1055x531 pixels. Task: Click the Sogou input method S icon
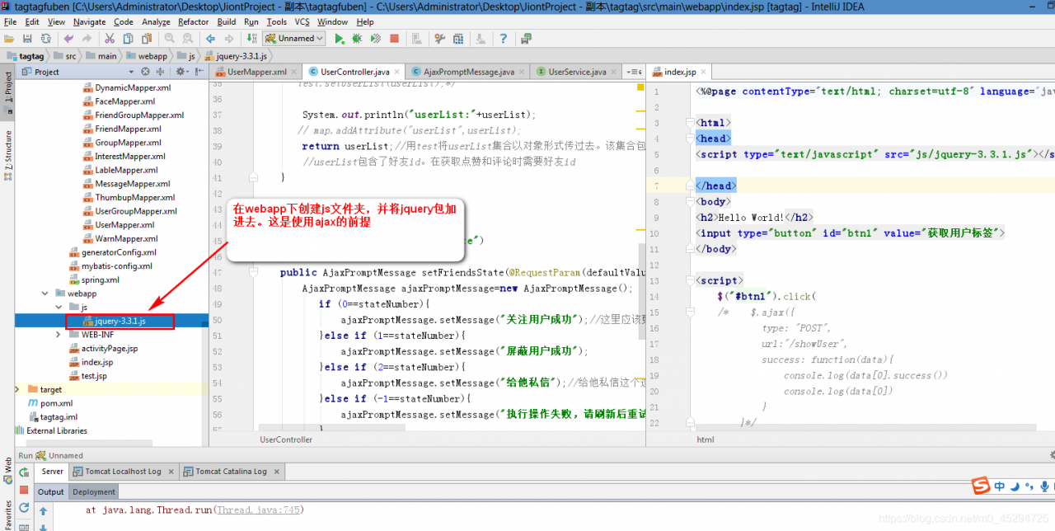[980, 486]
